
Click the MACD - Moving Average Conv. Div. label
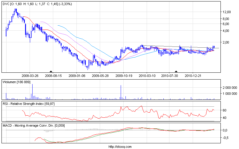click(x=33, y=125)
